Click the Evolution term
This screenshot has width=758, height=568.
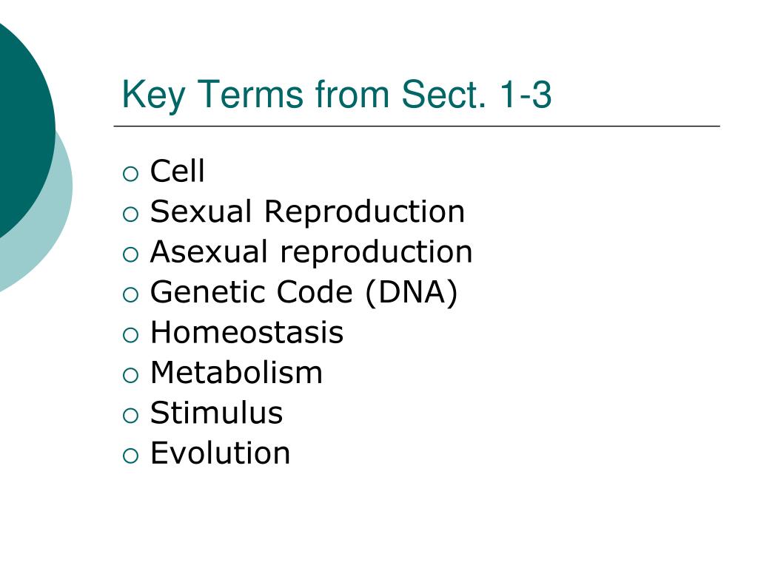click(221, 453)
